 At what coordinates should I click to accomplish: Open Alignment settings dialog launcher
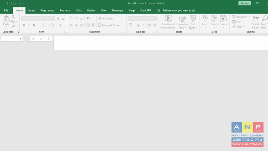(x=124, y=32)
